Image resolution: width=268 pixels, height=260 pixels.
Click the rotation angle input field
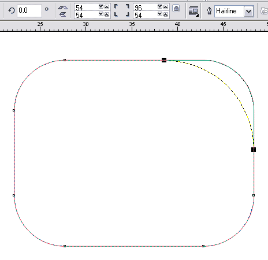point(29,11)
